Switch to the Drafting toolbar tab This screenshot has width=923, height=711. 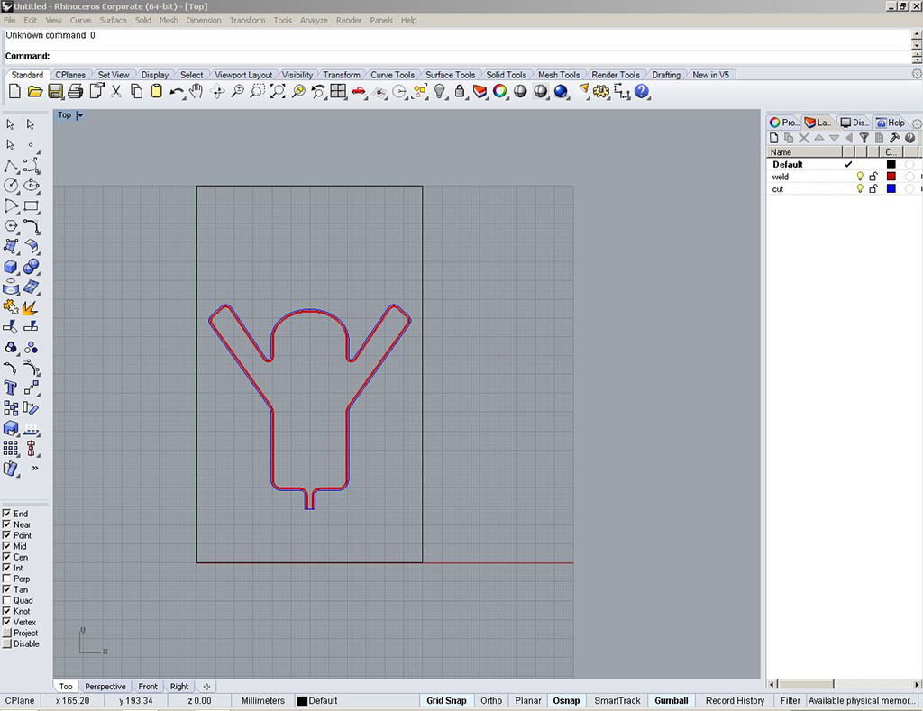(x=666, y=75)
